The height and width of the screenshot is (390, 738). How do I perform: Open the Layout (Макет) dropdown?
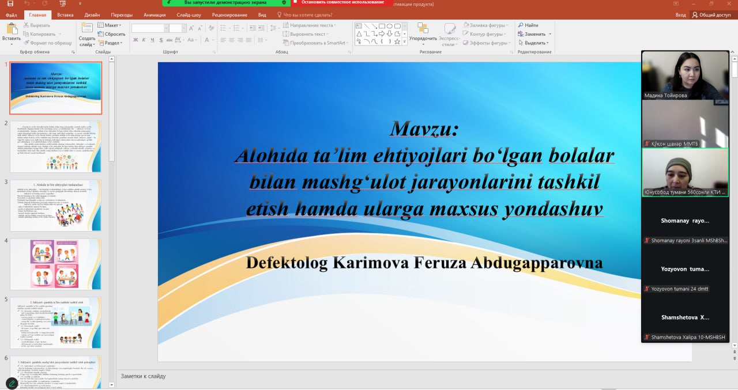coord(111,25)
